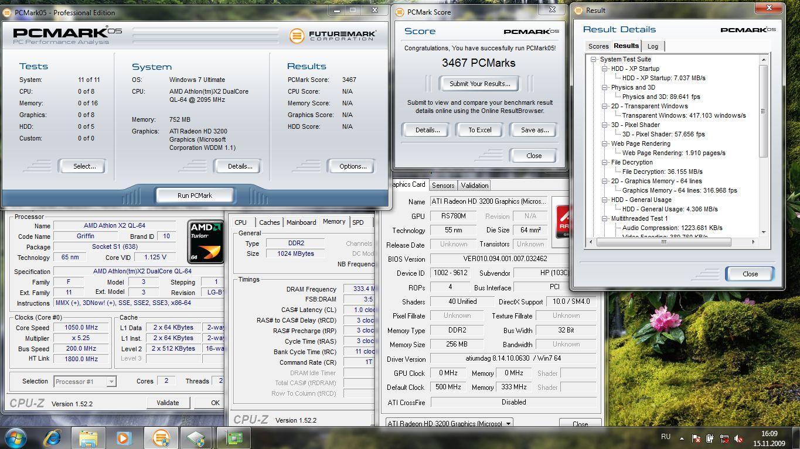The width and height of the screenshot is (800, 449).
Task: Collapse the 3D - Pixel Shader node
Action: pos(605,125)
